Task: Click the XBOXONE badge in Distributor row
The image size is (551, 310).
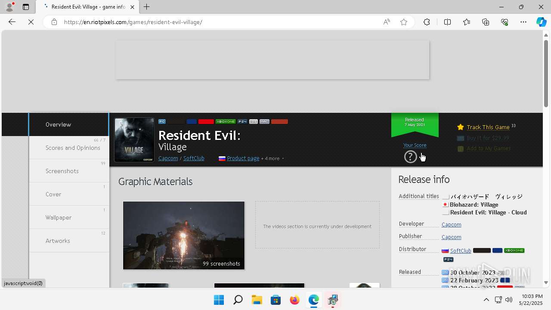Action: [x=514, y=250]
